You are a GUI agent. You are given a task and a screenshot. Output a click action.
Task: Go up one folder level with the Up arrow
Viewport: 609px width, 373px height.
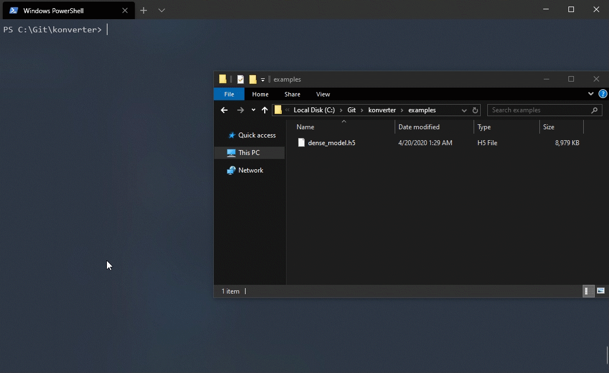pyautogui.click(x=265, y=110)
